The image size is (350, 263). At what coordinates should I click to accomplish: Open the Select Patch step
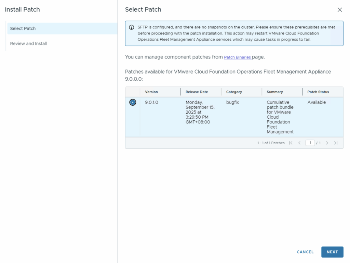coord(23,28)
